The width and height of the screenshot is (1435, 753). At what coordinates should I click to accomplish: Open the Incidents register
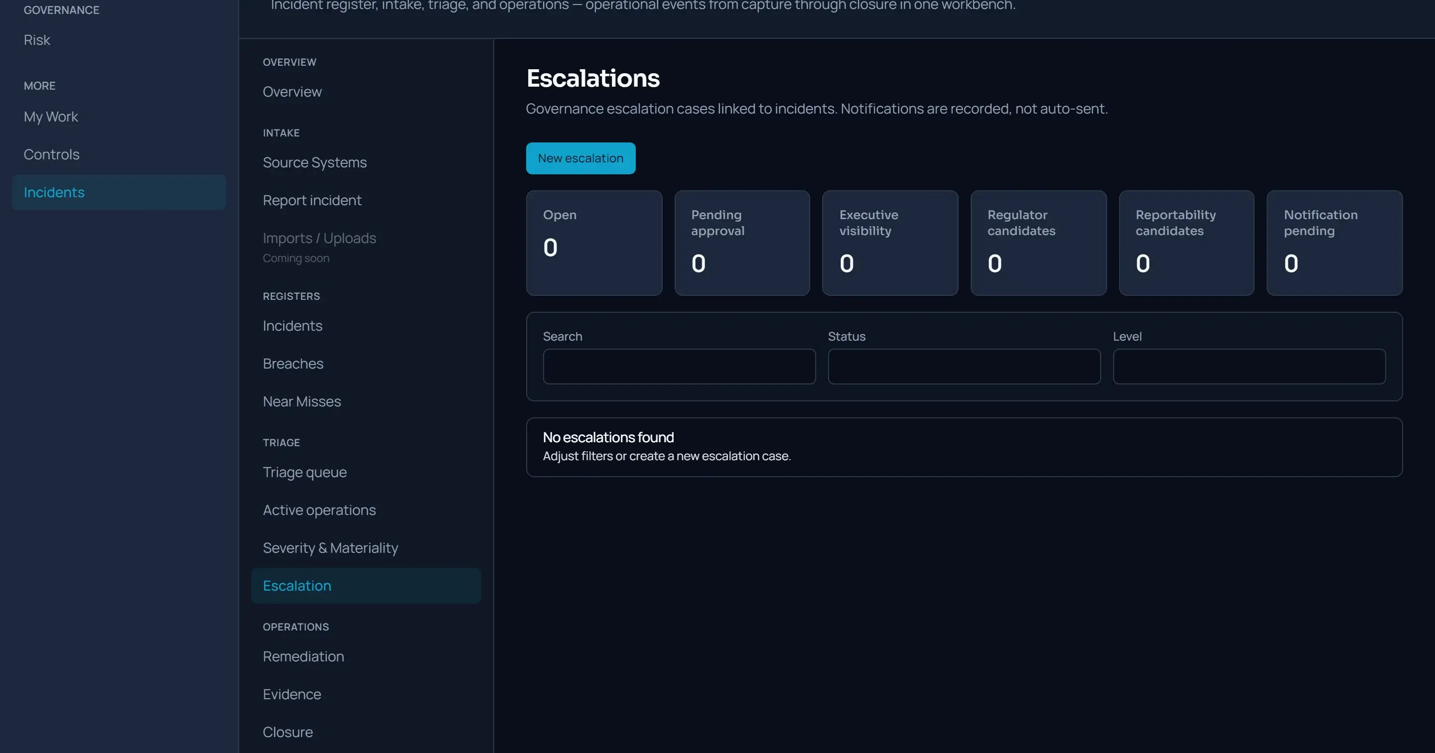(366, 325)
